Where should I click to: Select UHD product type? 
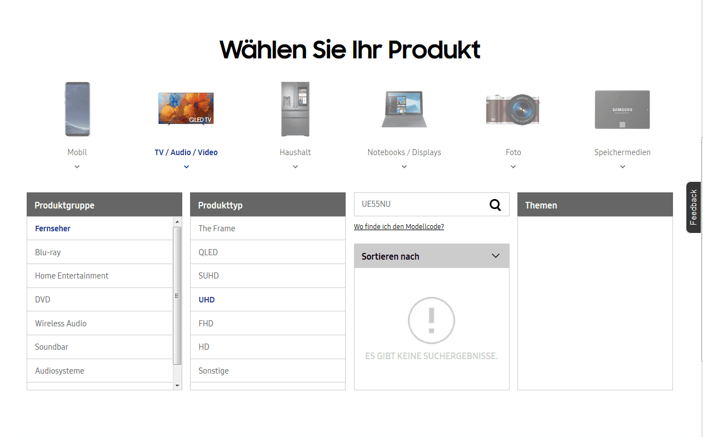[268, 300]
